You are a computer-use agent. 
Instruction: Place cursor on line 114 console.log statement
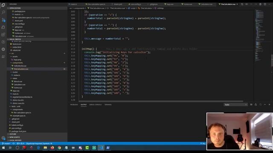click(117, 52)
